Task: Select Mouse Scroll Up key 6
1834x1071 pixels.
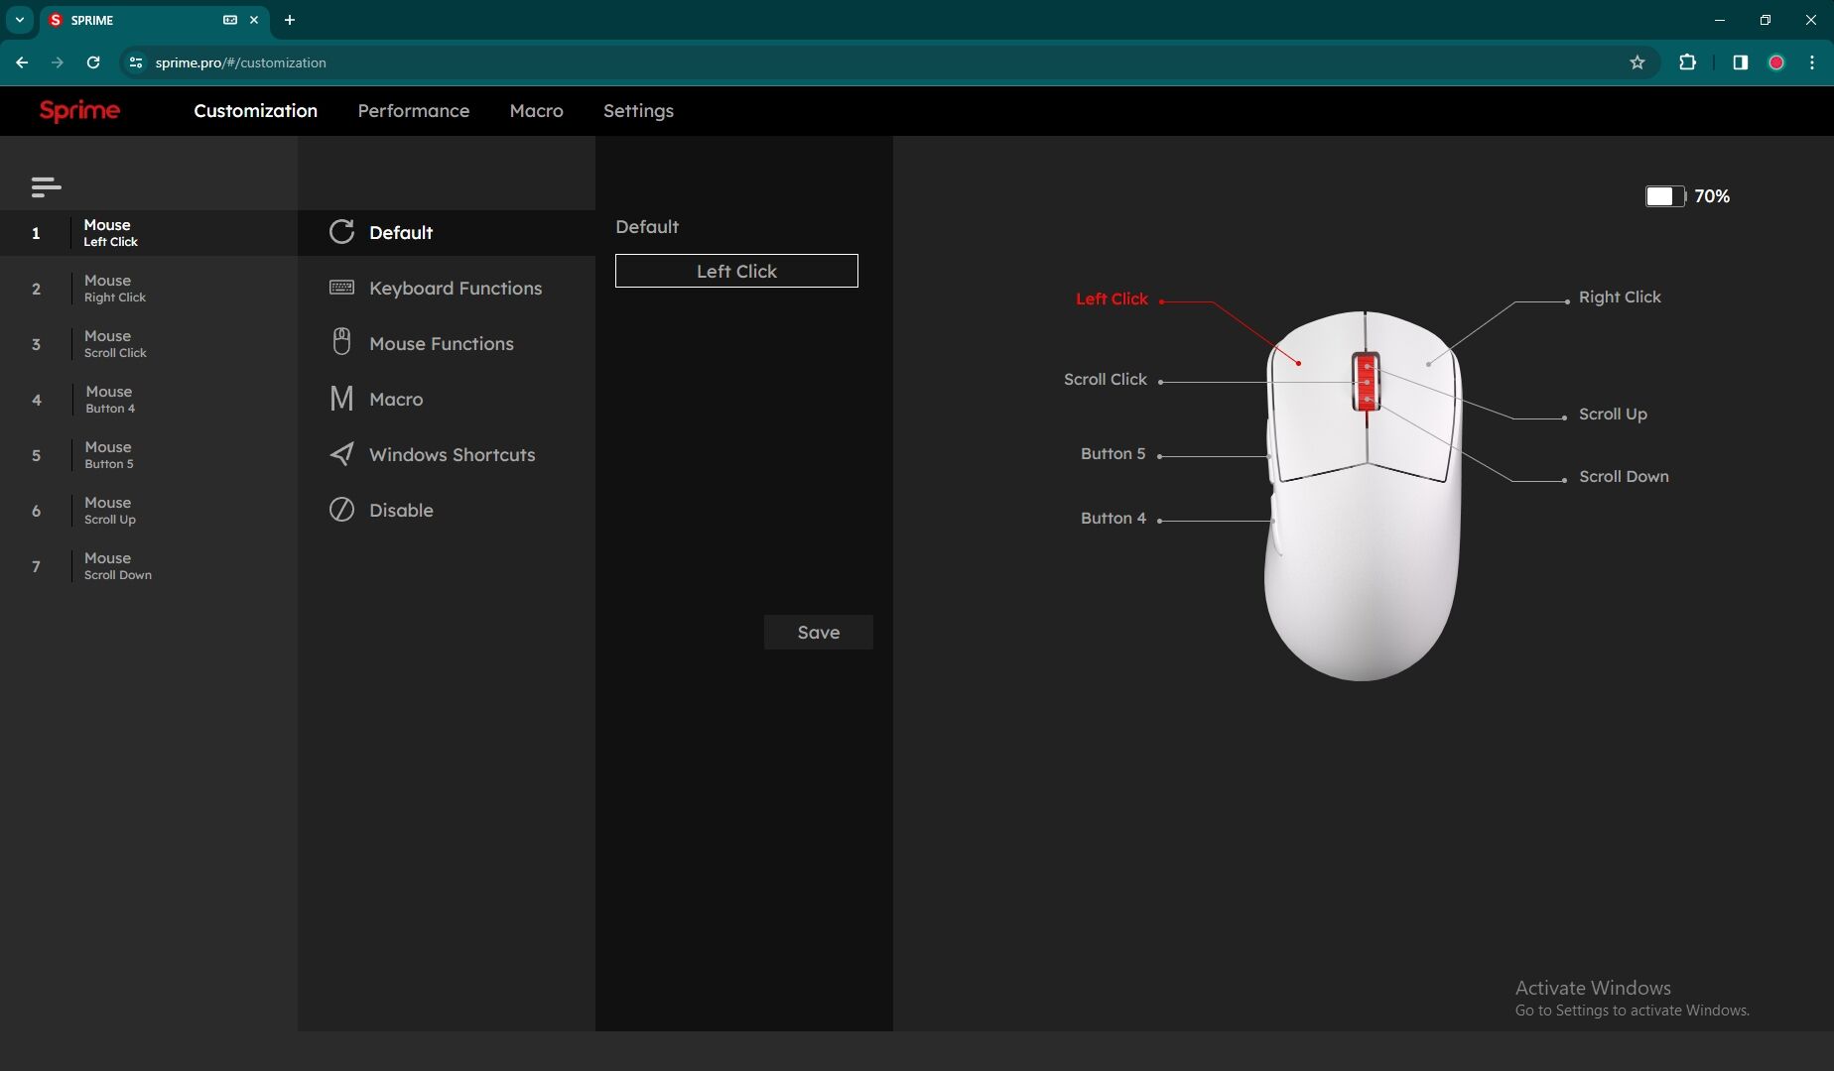Action: (x=149, y=511)
